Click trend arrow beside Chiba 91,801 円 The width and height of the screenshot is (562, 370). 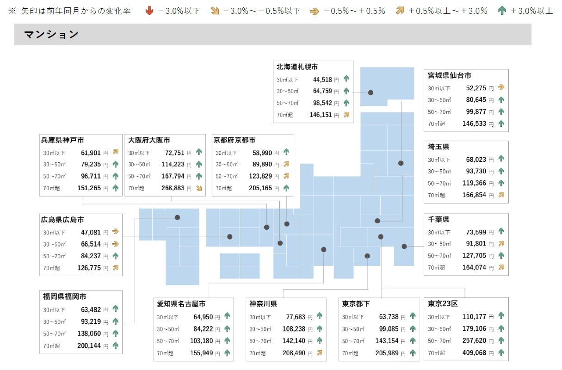coord(501,243)
